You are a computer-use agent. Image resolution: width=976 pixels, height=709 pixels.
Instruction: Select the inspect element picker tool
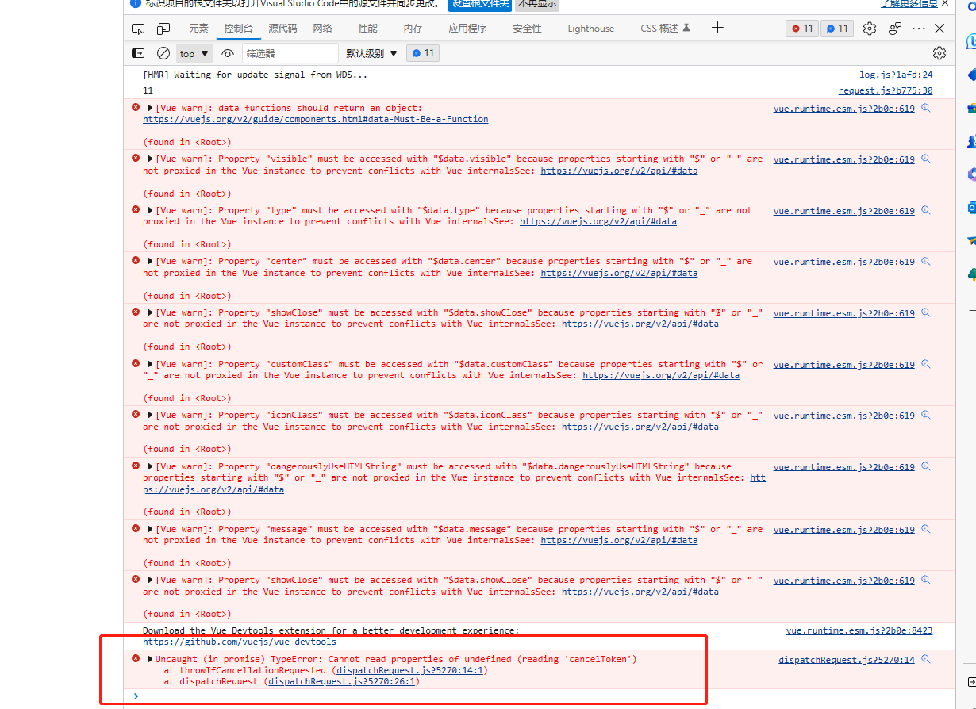(138, 28)
